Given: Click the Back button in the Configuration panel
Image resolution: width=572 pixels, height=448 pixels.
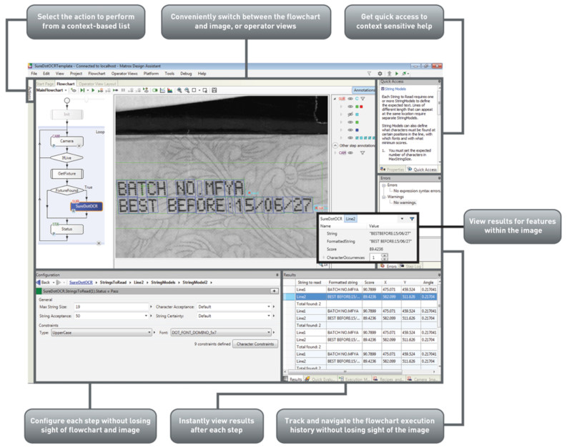Looking at the screenshot, I should tap(43, 283).
